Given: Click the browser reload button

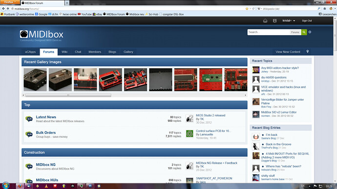Looking at the screenshot, I should [x=253, y=9].
